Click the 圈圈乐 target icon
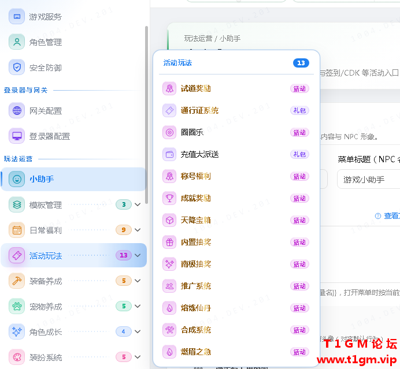Screen dimensions: 400x369 click(169, 132)
